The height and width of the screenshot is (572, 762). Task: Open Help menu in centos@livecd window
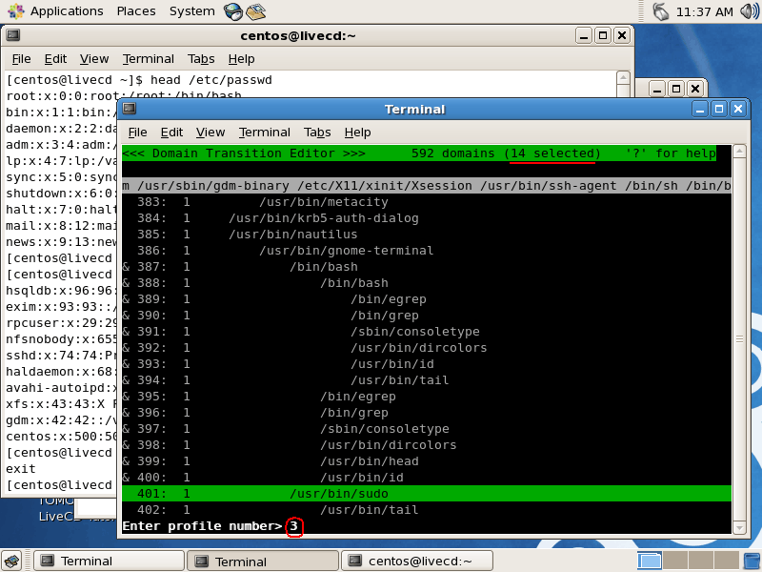242,59
